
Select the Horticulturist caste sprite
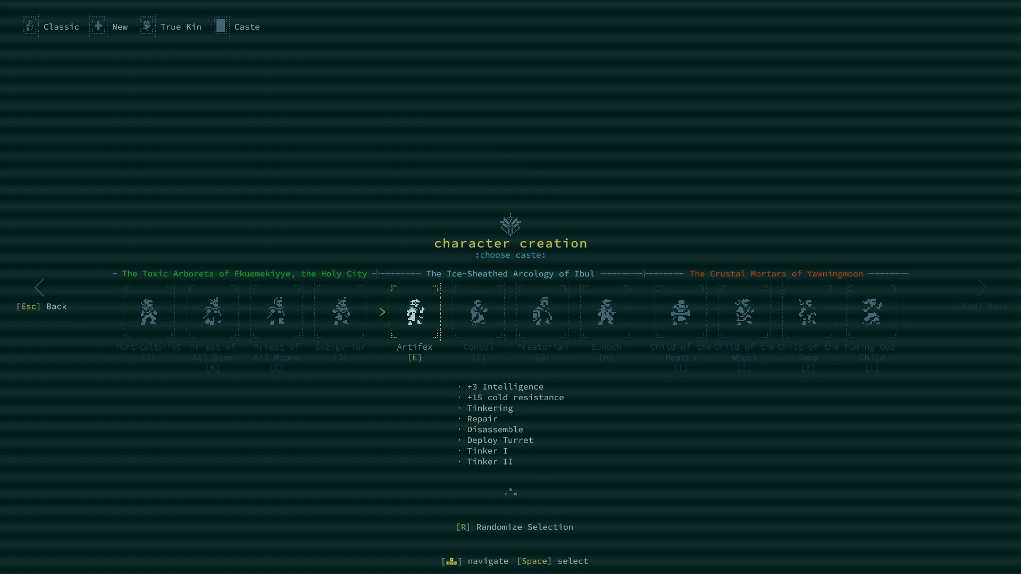pyautogui.click(x=149, y=312)
